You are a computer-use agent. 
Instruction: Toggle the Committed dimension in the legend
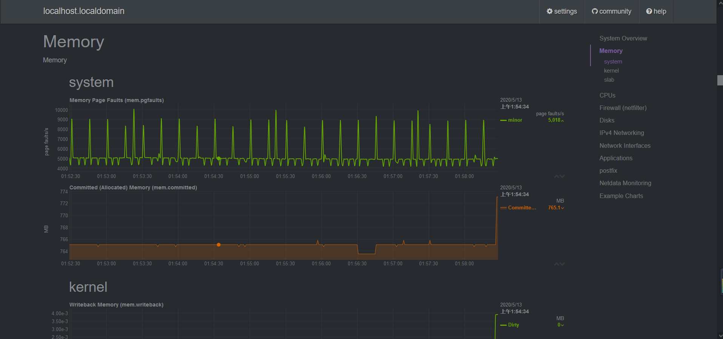tap(522, 208)
